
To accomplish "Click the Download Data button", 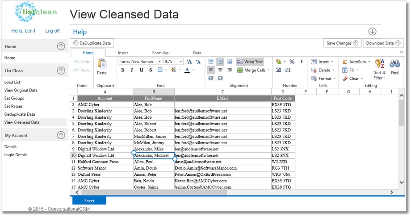I will [383, 43].
